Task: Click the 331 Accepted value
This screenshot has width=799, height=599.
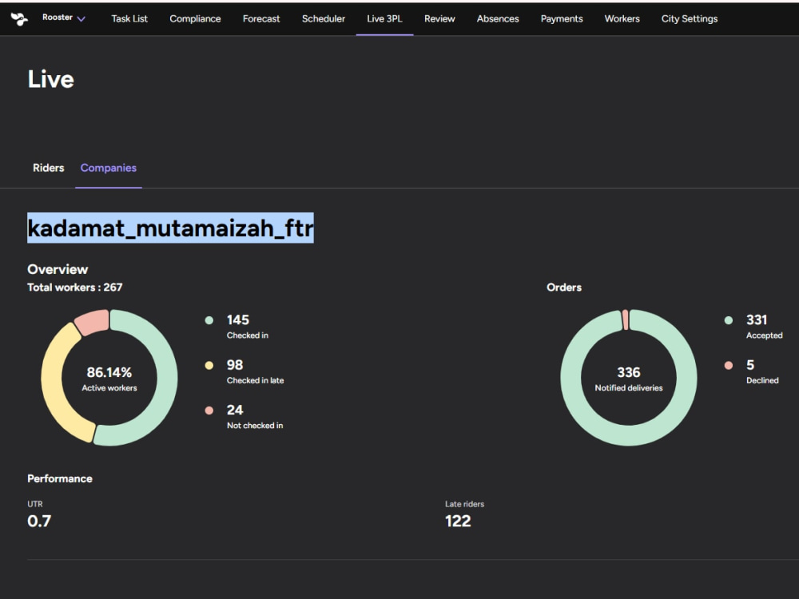Action: pyautogui.click(x=757, y=320)
